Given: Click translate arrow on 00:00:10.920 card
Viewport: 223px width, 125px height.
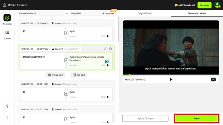Looking at the screenshot, I should tap(66, 94).
